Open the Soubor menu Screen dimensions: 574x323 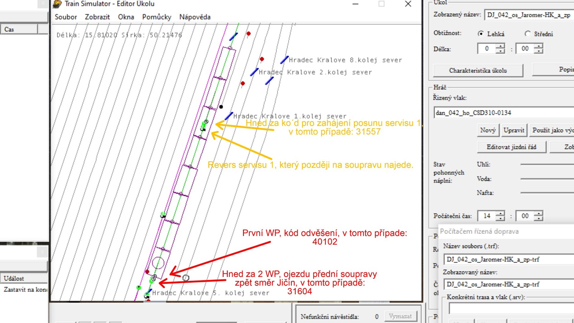[x=66, y=17]
